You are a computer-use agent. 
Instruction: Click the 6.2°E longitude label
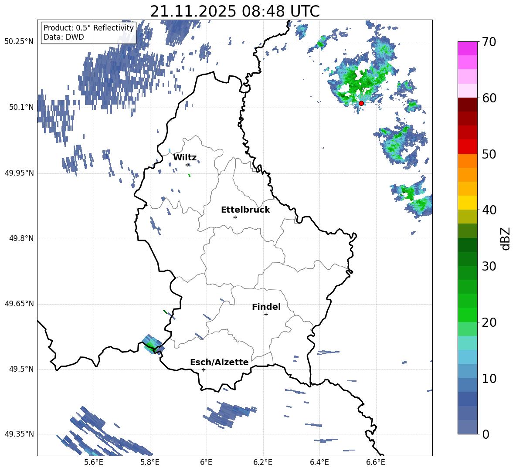(x=263, y=462)
